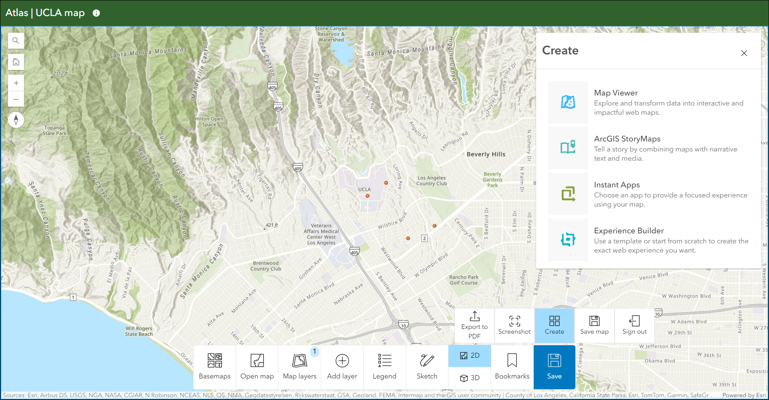
Task: Click the Add layer tool
Action: coord(342,367)
